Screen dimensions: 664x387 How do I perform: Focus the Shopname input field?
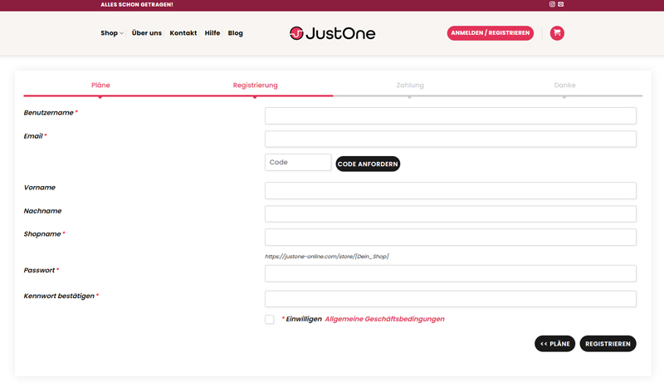tap(450, 237)
